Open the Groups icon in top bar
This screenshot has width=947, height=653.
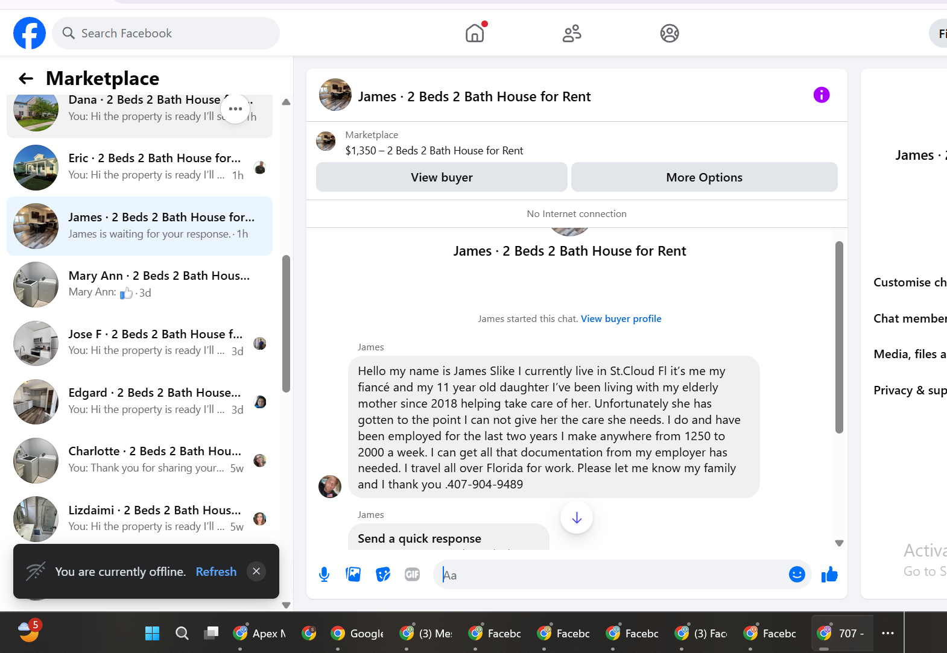670,33
